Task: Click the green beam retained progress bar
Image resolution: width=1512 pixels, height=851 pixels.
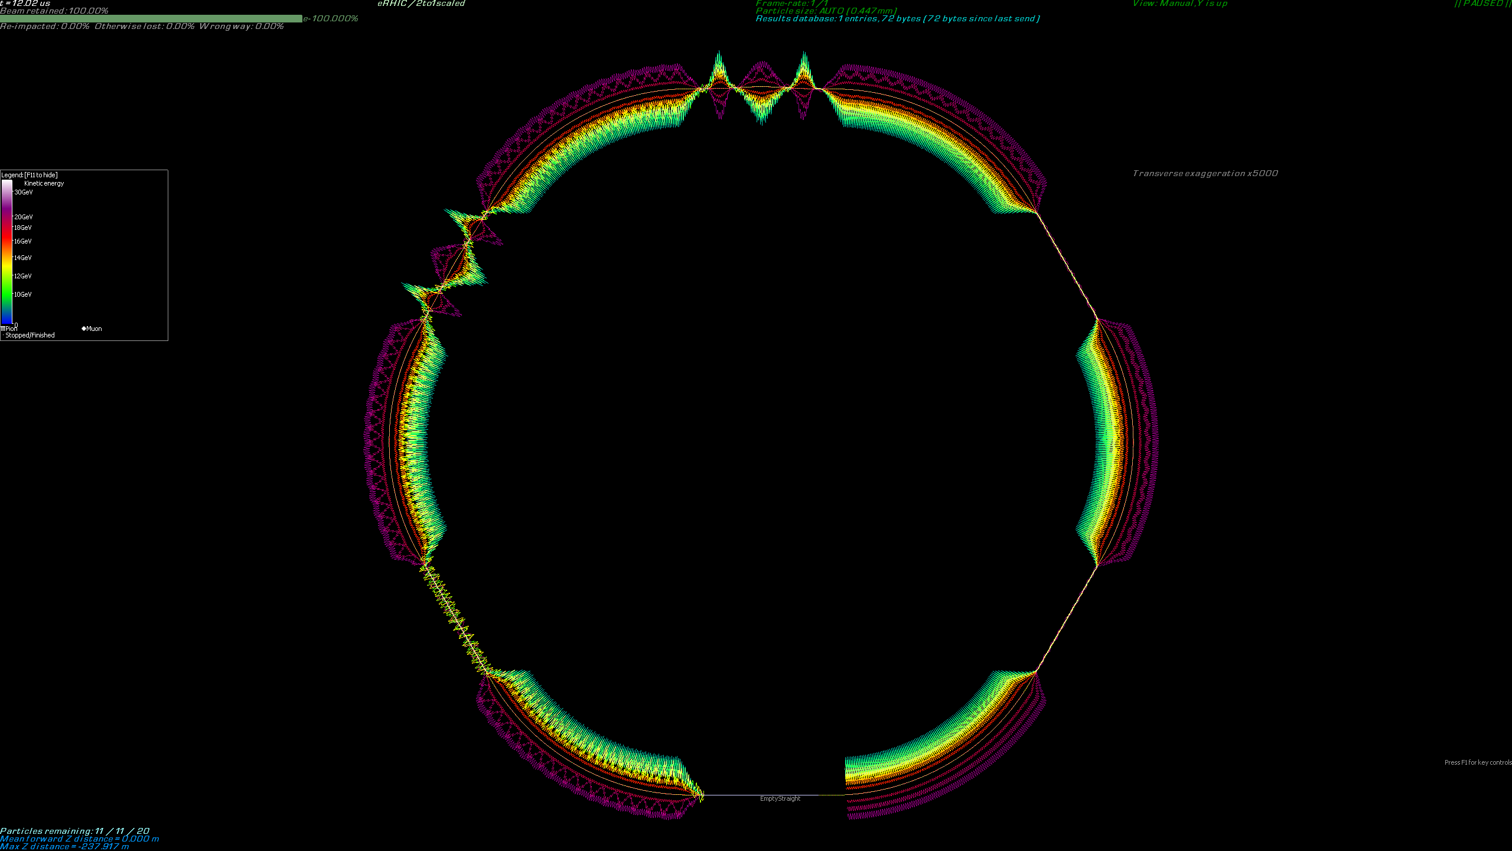Action: [x=151, y=18]
